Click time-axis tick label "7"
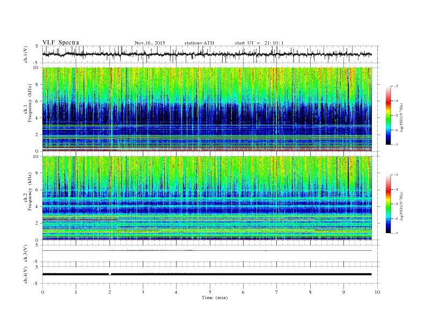This screenshot has height=328, width=425. tap(277, 292)
